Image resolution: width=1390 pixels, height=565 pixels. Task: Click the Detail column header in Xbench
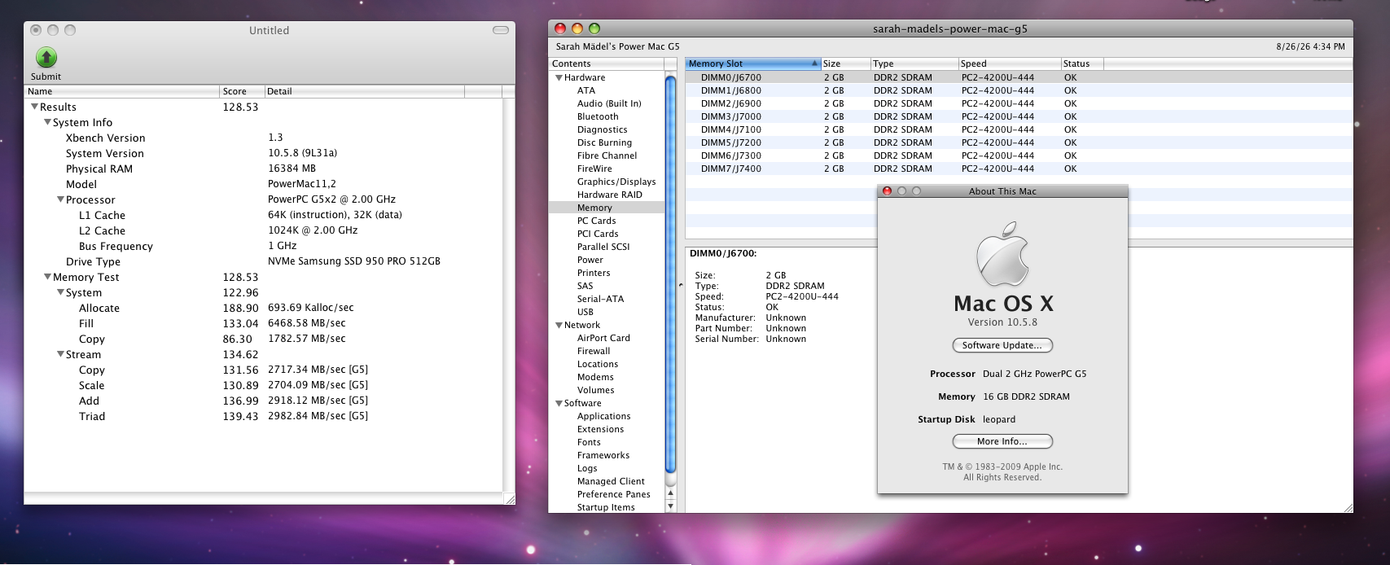click(x=364, y=91)
